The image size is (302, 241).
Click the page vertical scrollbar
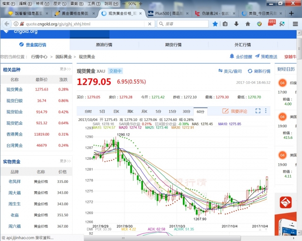[299, 126]
